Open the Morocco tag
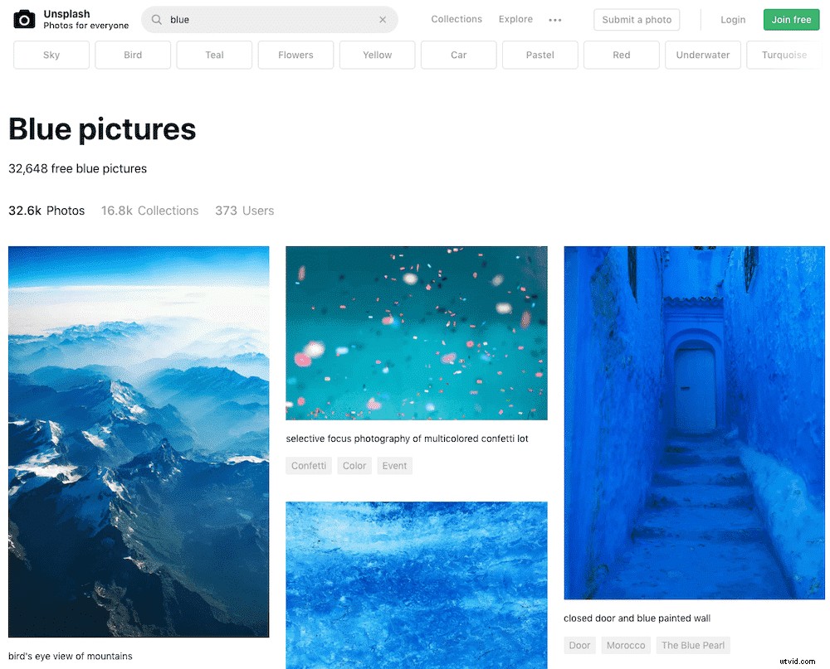Screen dimensions: 830x669 click(625, 645)
